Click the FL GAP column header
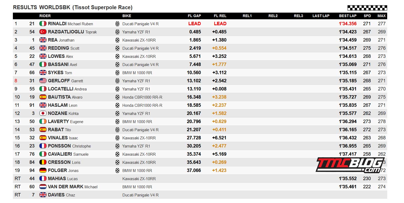This screenshot has height=203, width=404. tap(194, 16)
